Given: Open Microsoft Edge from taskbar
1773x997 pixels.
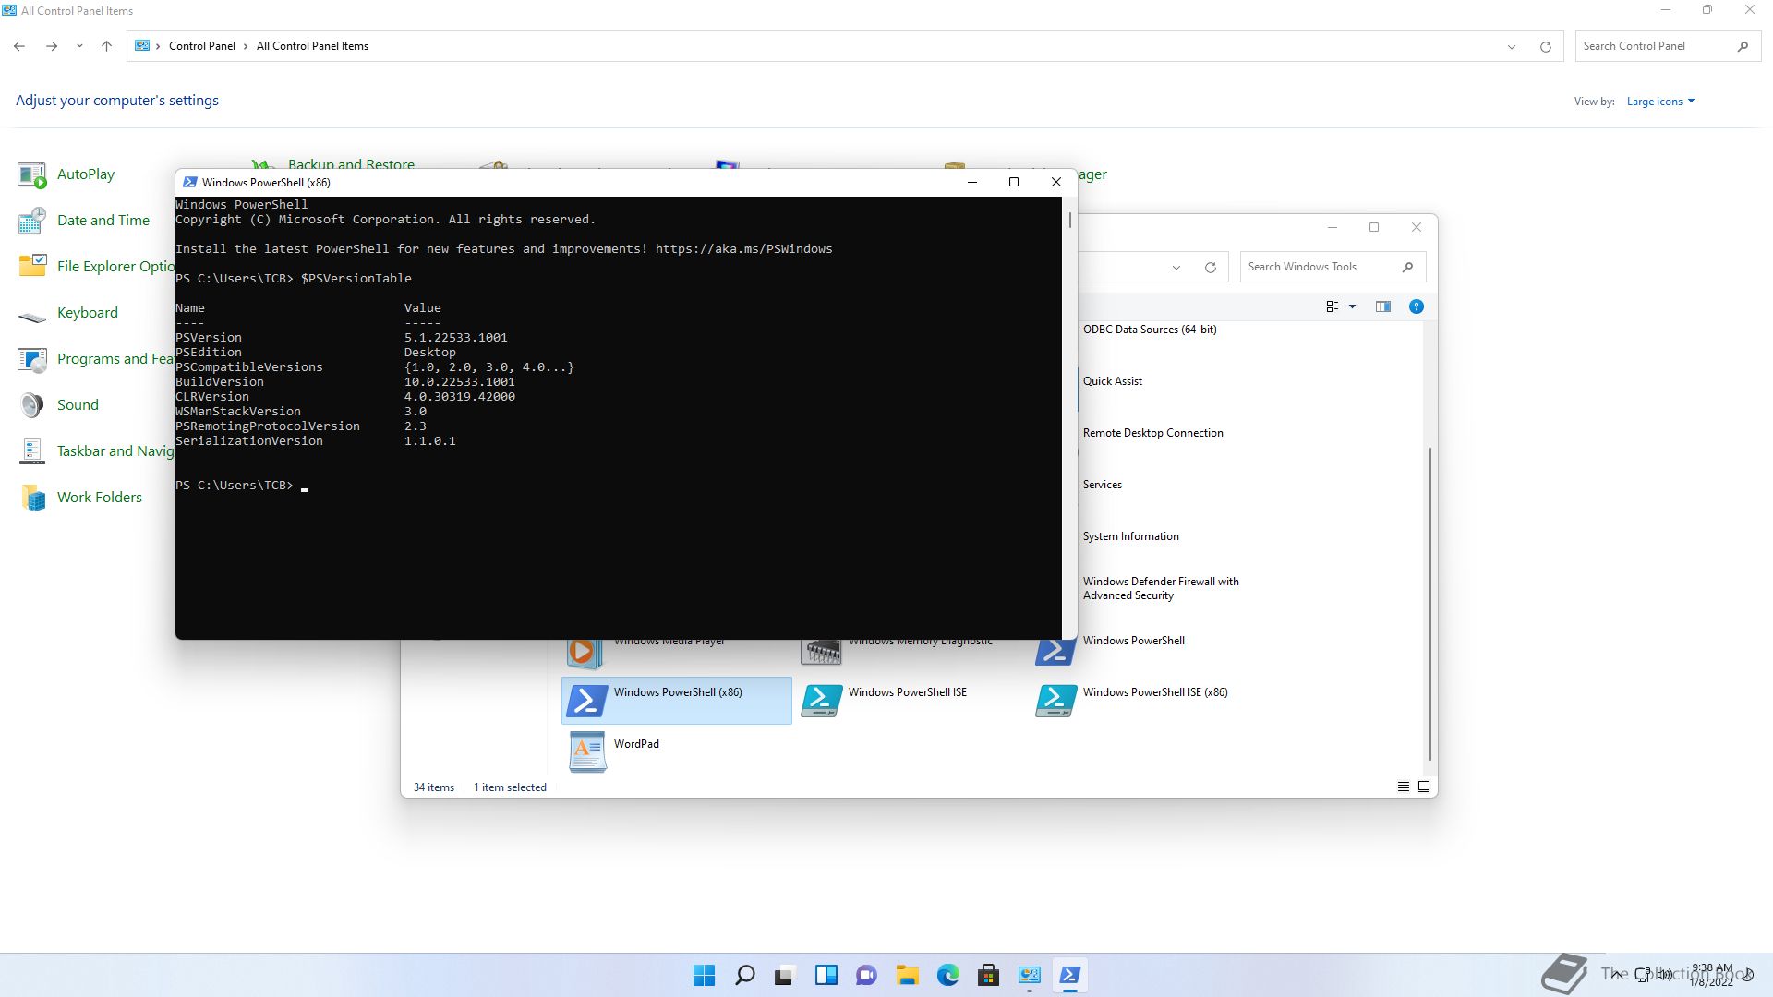Looking at the screenshot, I should tap(947, 975).
